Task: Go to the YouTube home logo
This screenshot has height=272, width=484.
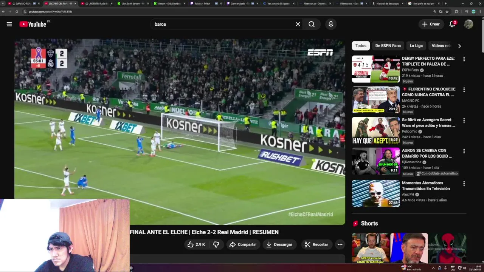Action: [x=33, y=24]
